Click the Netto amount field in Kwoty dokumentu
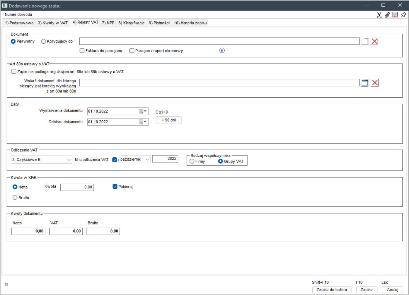The width and height of the screenshot is (409, 295). pyautogui.click(x=28, y=231)
